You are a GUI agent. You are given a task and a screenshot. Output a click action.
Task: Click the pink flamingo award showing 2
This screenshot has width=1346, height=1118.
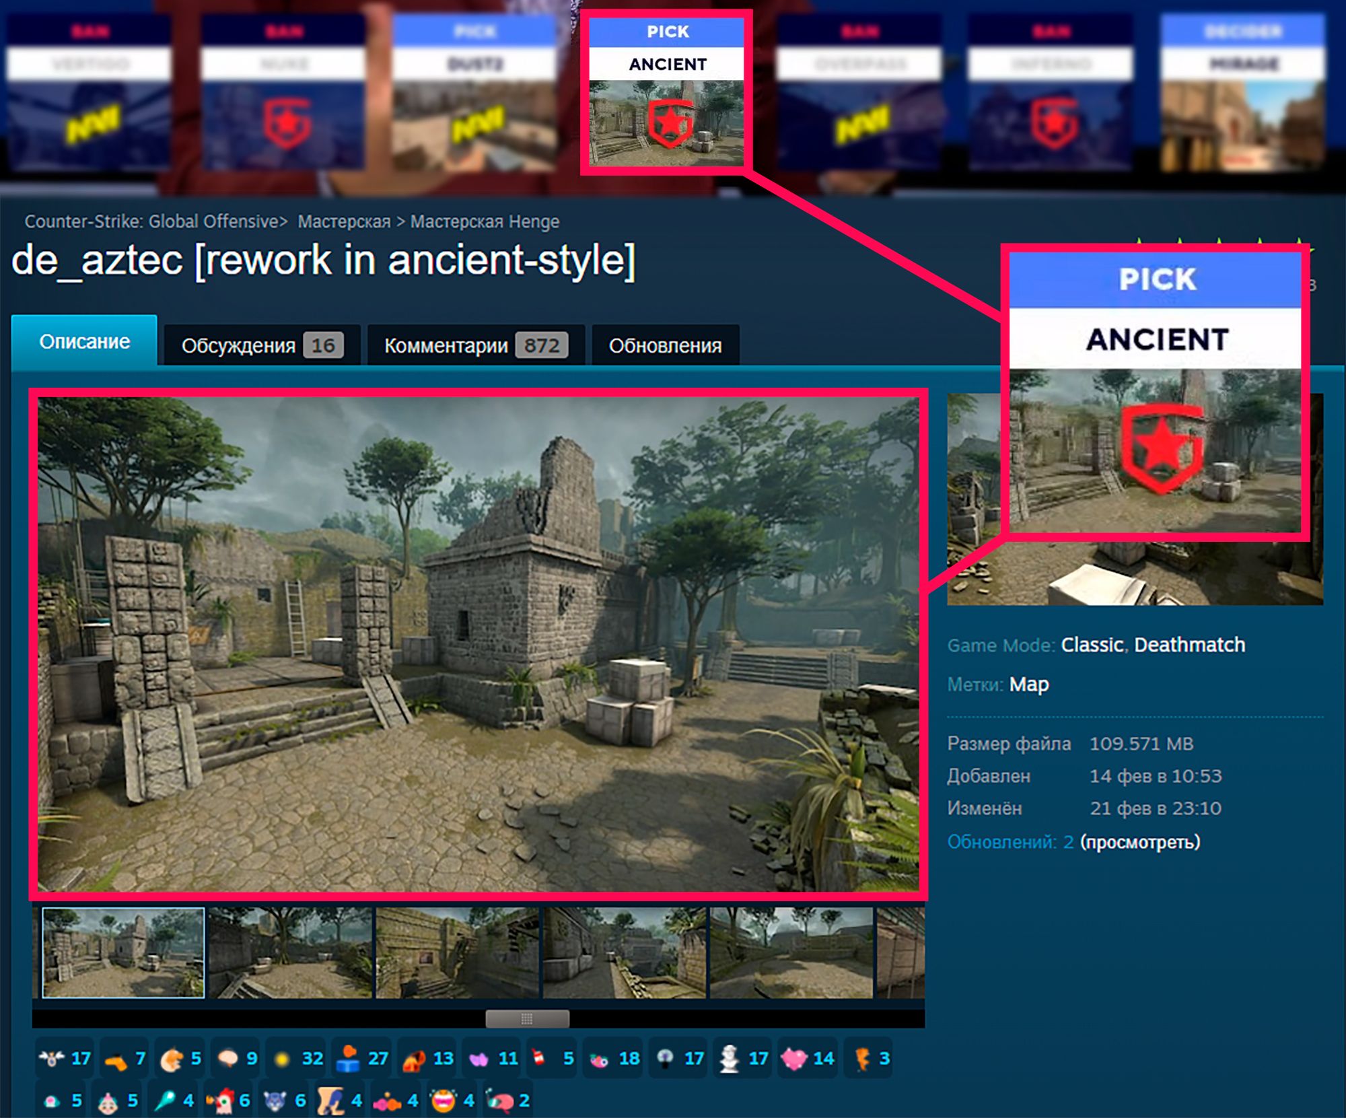tap(509, 1100)
